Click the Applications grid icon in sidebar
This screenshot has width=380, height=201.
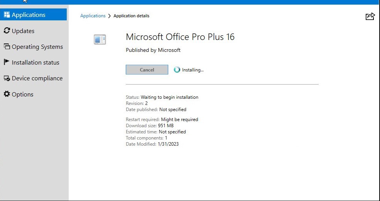(7, 15)
